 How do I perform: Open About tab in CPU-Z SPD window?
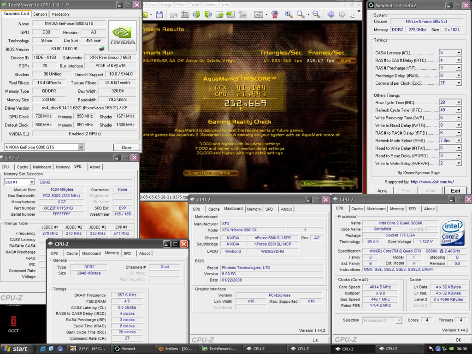95,167
